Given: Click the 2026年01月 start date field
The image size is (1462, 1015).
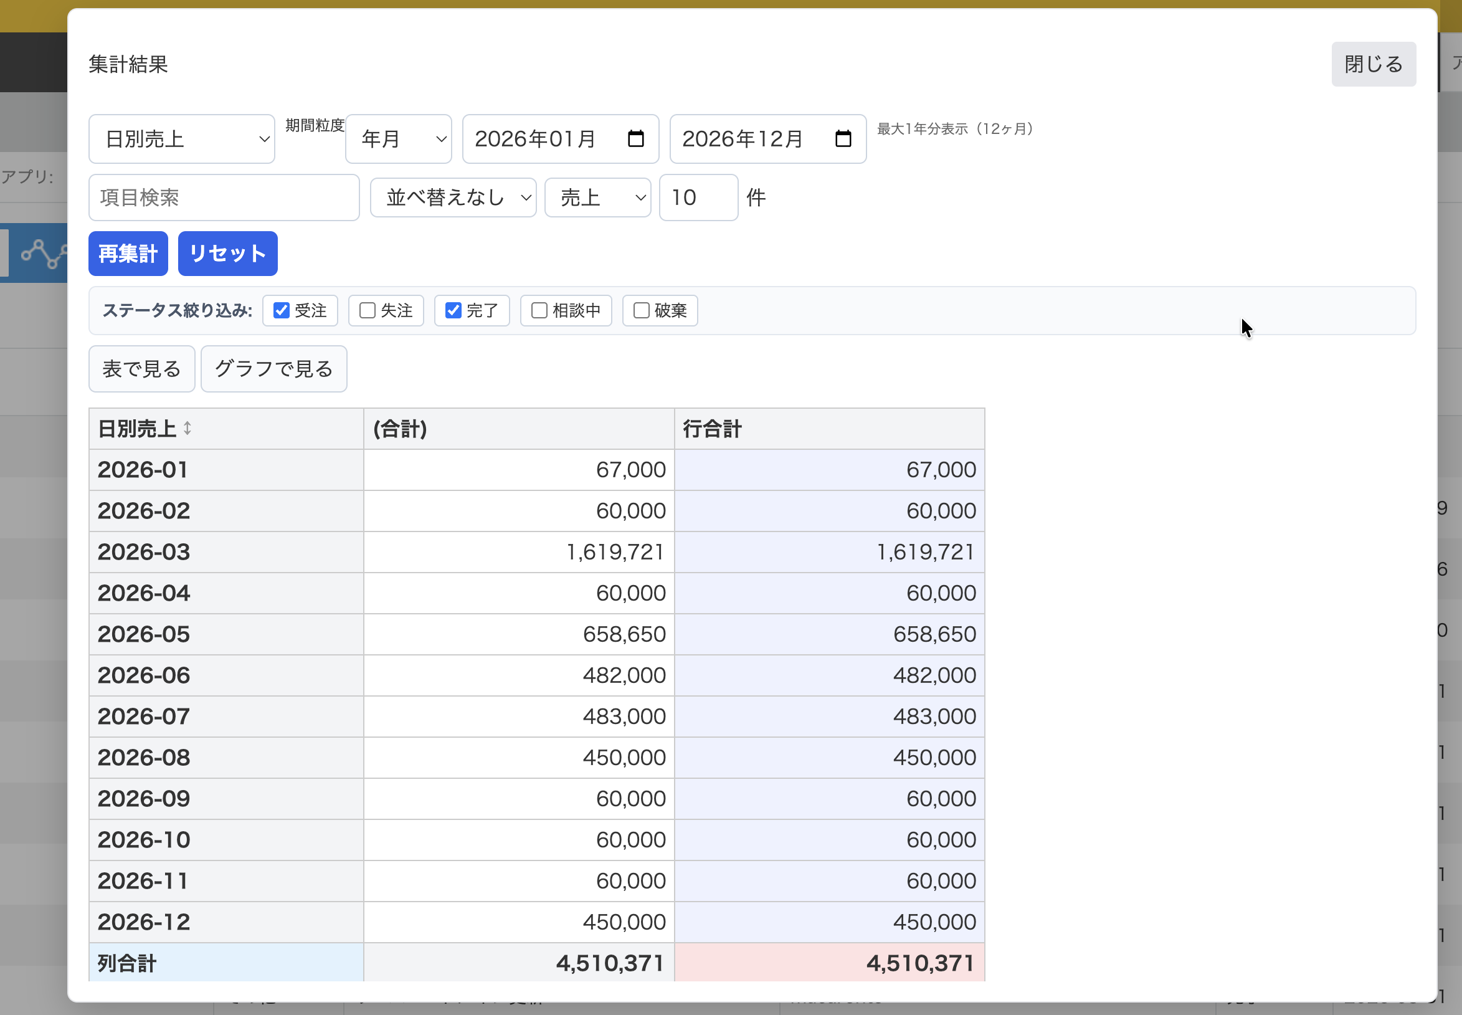Looking at the screenshot, I should coord(561,139).
